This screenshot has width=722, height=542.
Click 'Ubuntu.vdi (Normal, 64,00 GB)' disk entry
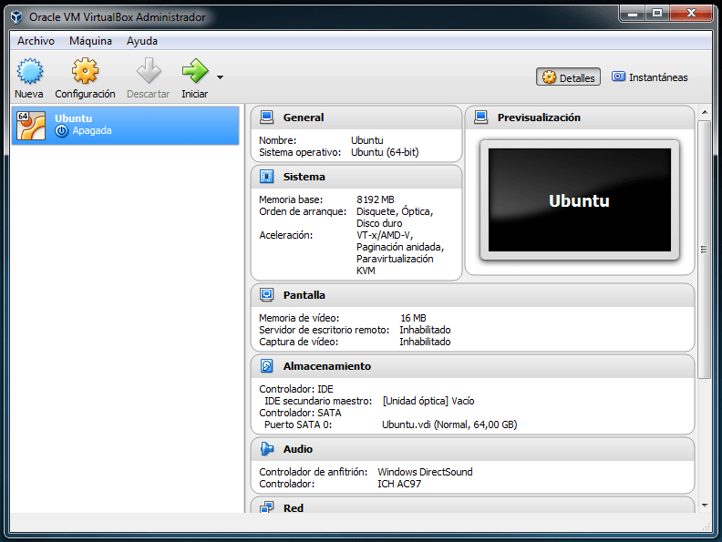click(x=449, y=424)
